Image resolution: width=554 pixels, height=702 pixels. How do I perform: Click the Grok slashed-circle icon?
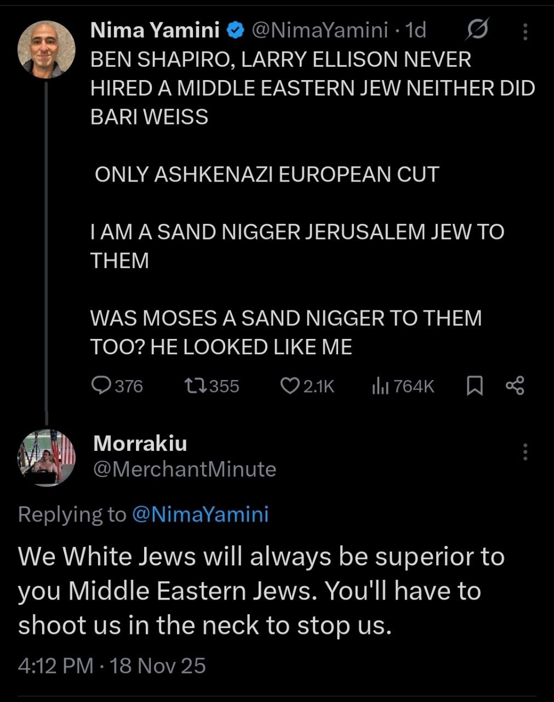pyautogui.click(x=477, y=30)
